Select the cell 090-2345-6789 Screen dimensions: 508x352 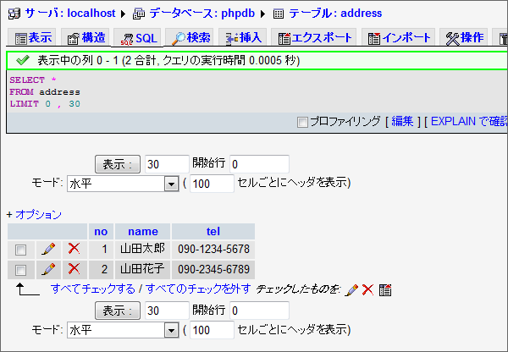tap(213, 269)
